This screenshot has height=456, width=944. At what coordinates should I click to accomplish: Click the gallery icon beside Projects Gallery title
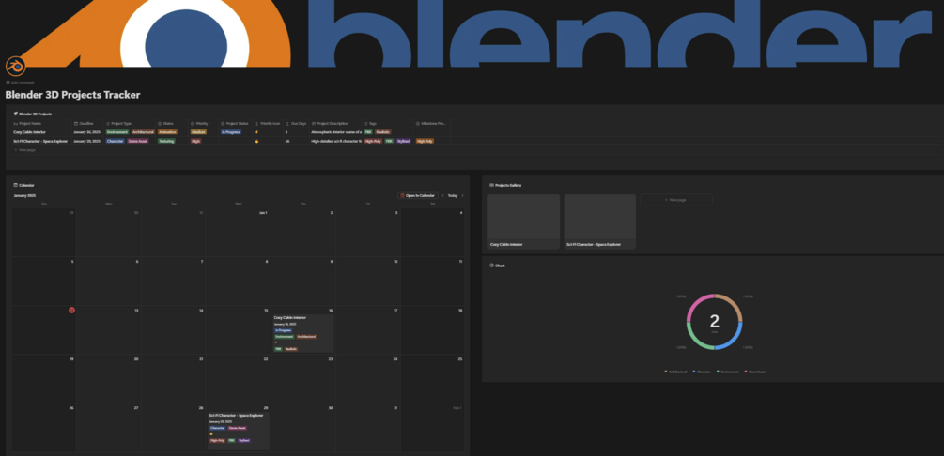tap(492, 185)
